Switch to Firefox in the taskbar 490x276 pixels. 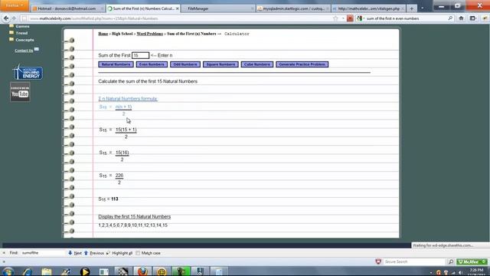(142, 271)
